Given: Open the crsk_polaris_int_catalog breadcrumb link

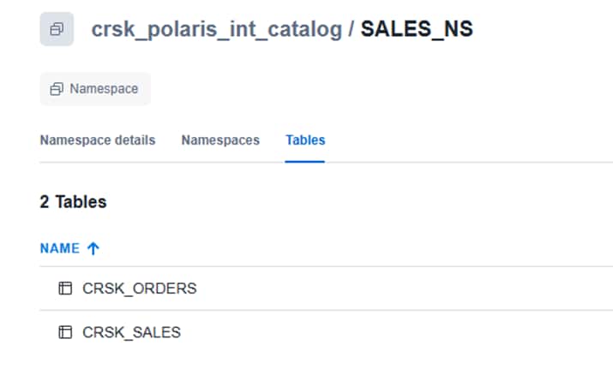Looking at the screenshot, I should pos(217,29).
